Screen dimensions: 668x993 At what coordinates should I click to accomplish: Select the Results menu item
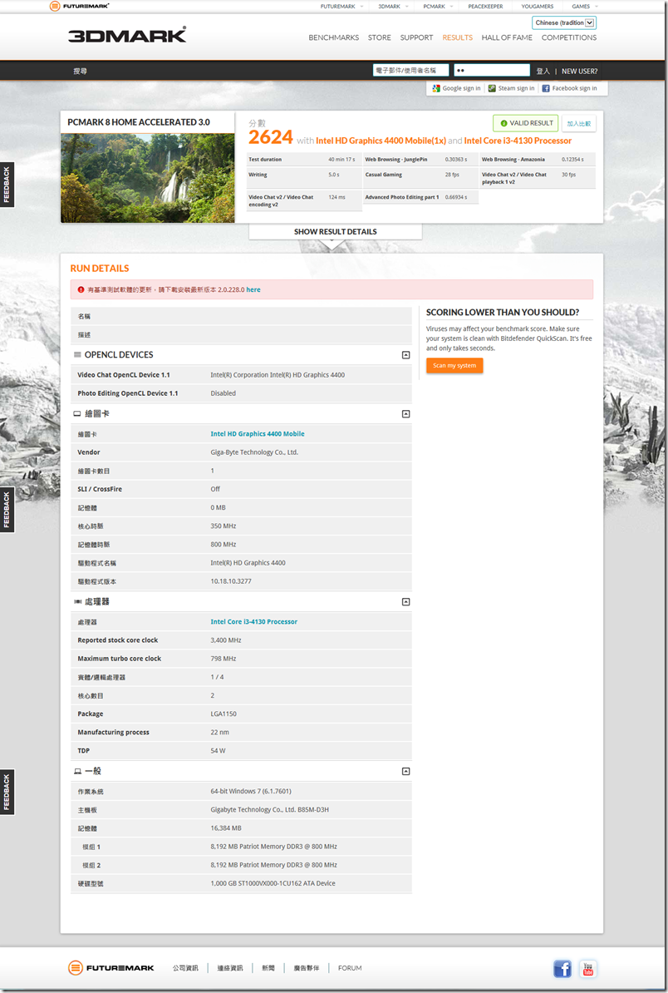pos(457,37)
